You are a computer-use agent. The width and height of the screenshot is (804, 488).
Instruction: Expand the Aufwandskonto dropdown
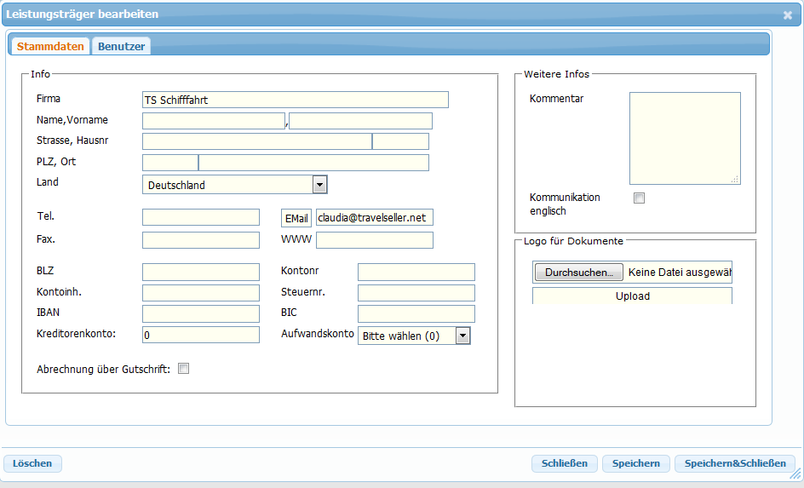coord(462,336)
